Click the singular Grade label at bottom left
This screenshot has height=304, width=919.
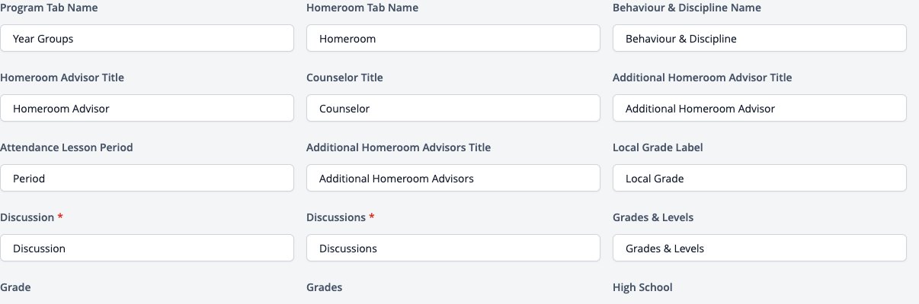[15, 287]
